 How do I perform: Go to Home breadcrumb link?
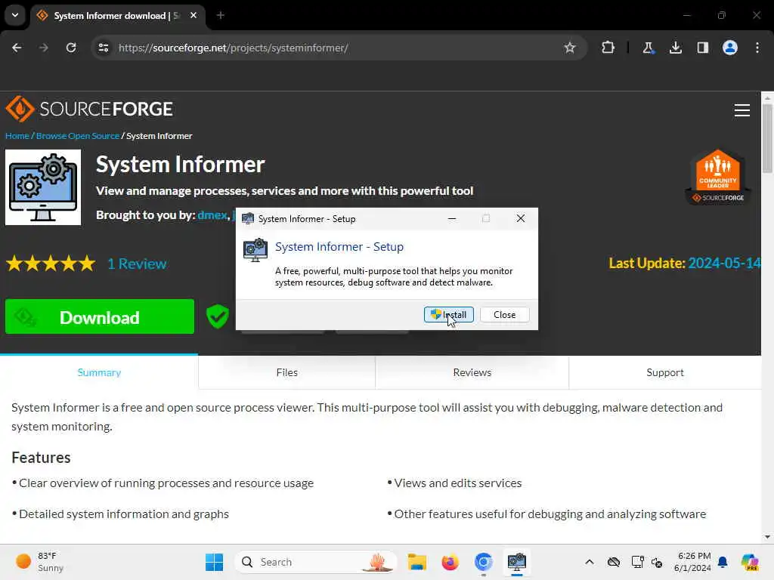(17, 136)
